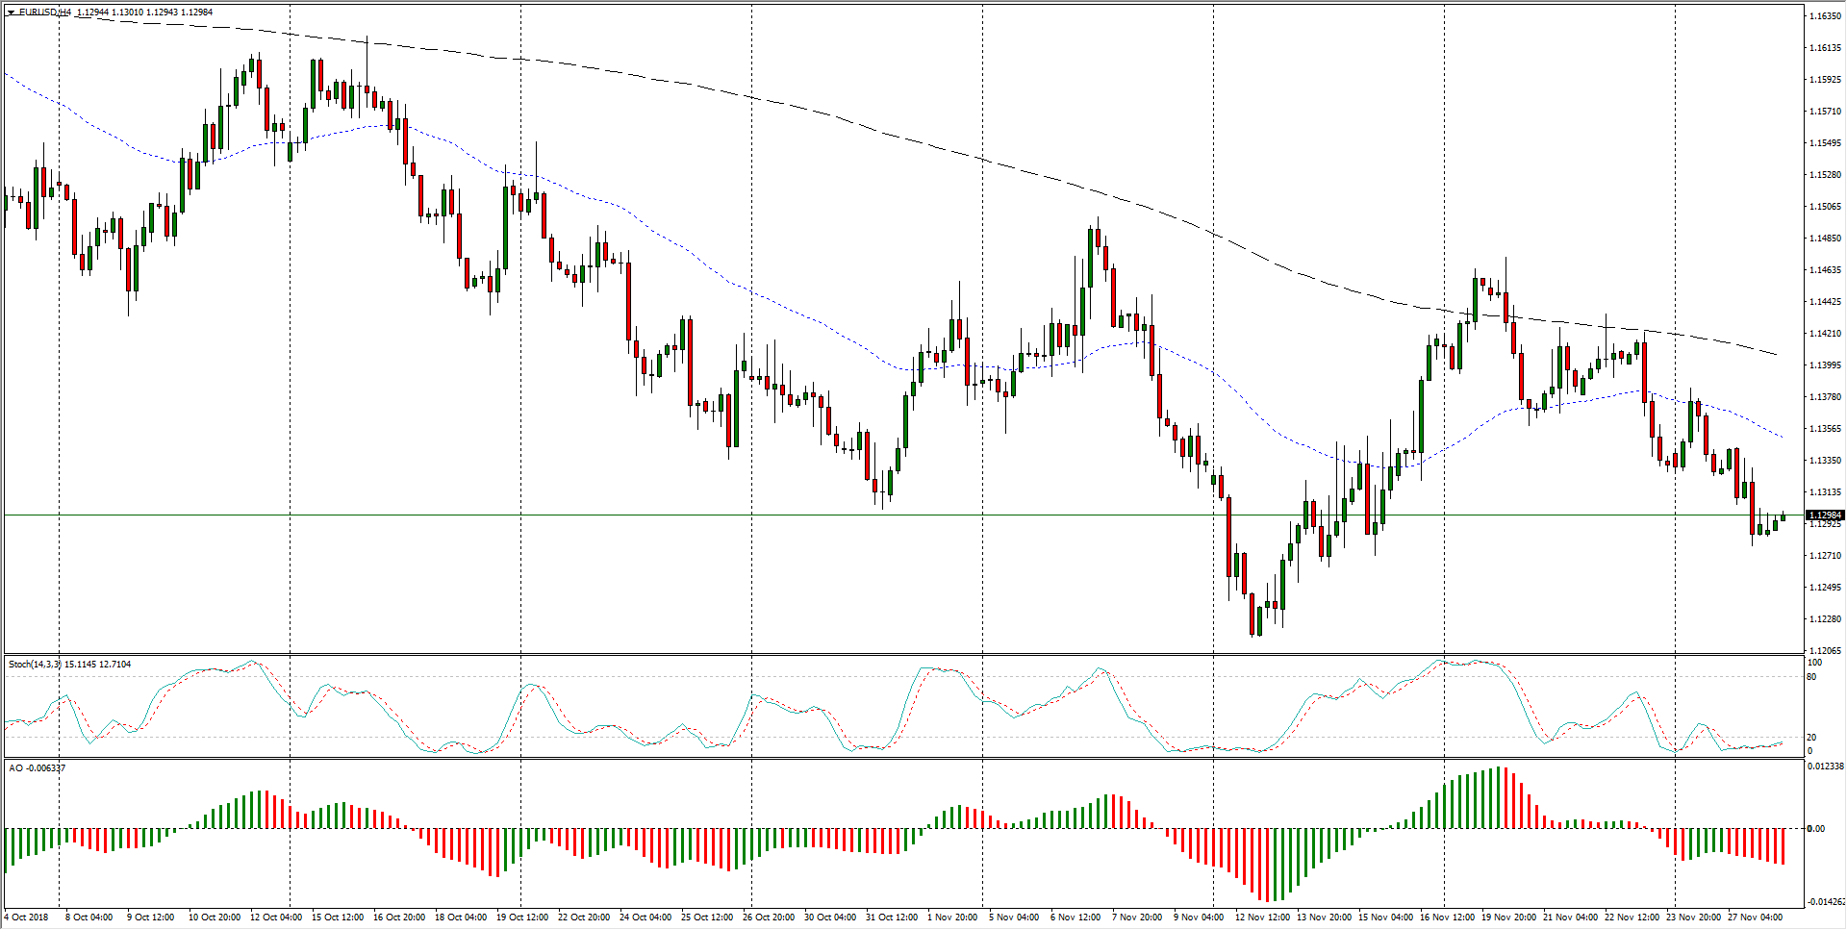The image size is (1847, 930).
Task: Click the 22 Oct 20:00 time label
Action: point(584,917)
